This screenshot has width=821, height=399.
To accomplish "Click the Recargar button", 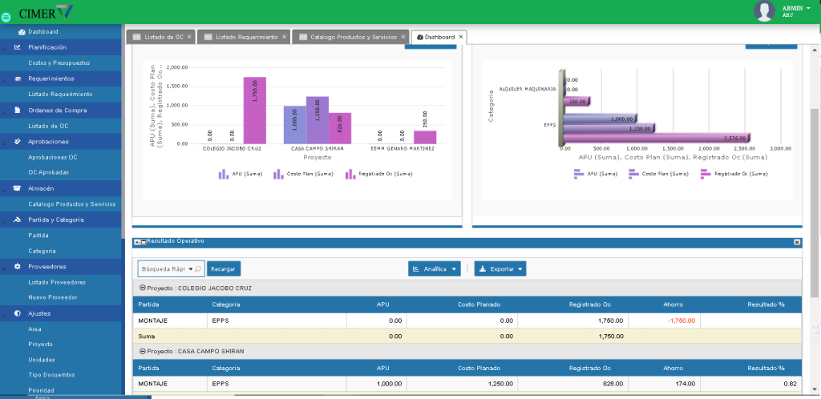I will click(222, 269).
